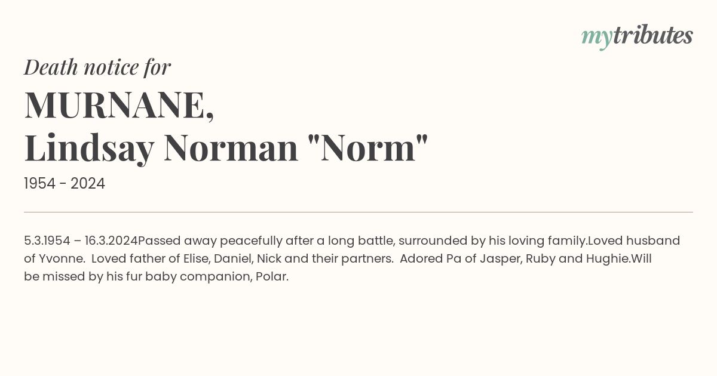
Task: Select the date 16.3.2024 in the notice
Action: [111, 241]
